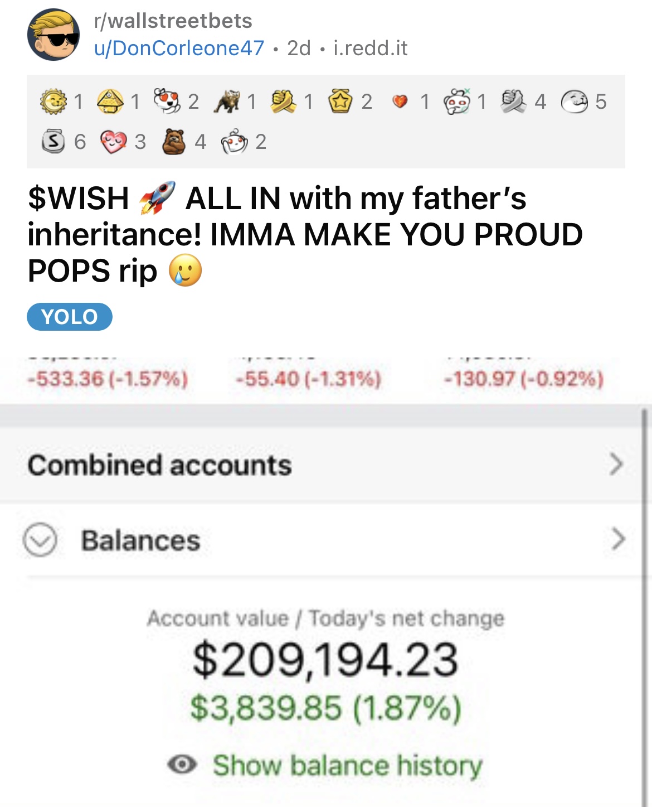Open the r/wallstreetbets community link
The height and width of the screenshot is (807, 652).
(173, 21)
